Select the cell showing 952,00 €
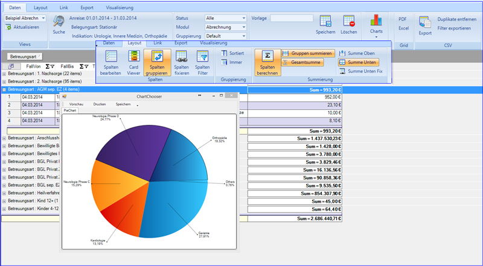The image size is (483, 266). pos(295,97)
